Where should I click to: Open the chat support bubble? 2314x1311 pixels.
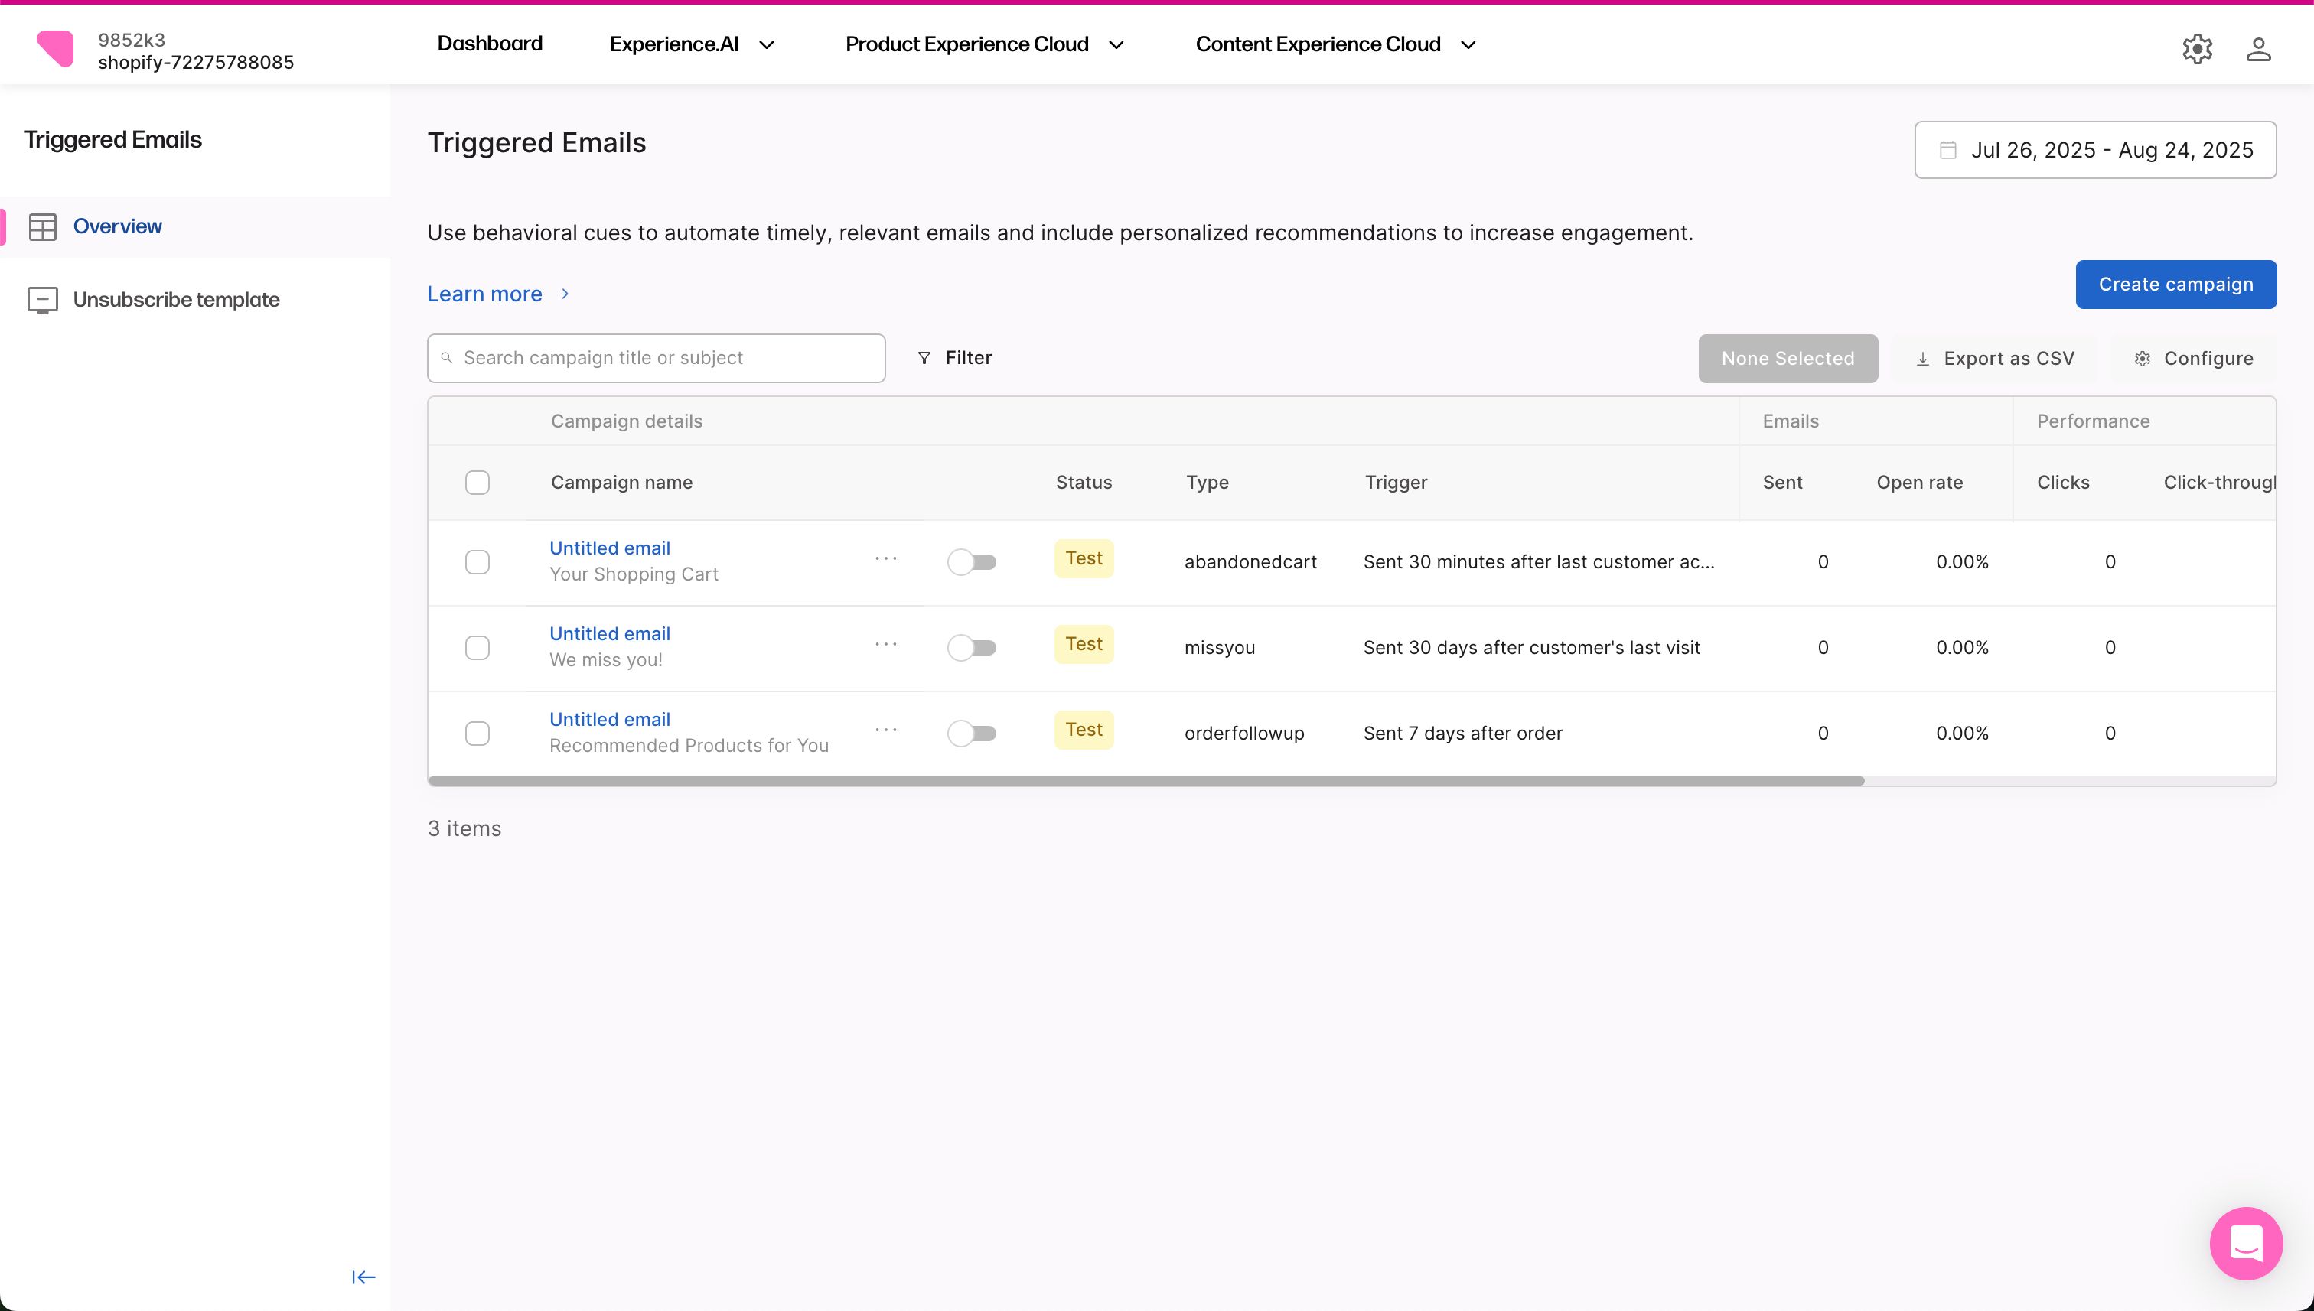click(2246, 1243)
